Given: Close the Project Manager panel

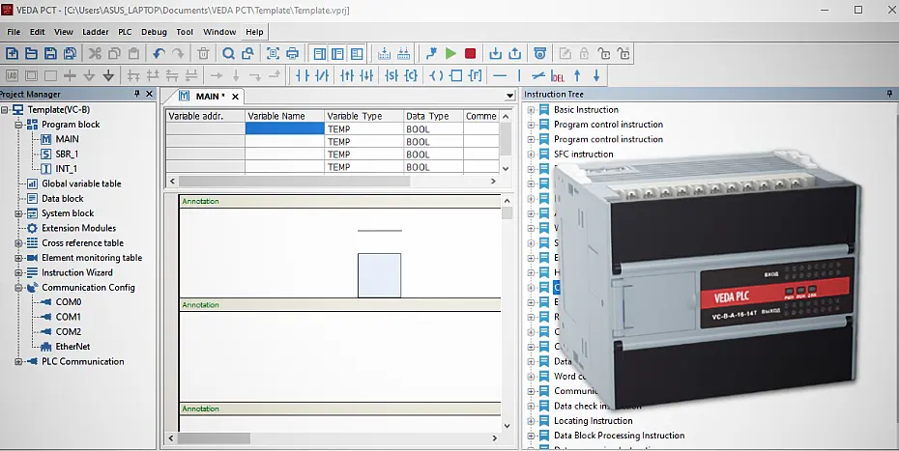Looking at the screenshot, I should pos(150,94).
